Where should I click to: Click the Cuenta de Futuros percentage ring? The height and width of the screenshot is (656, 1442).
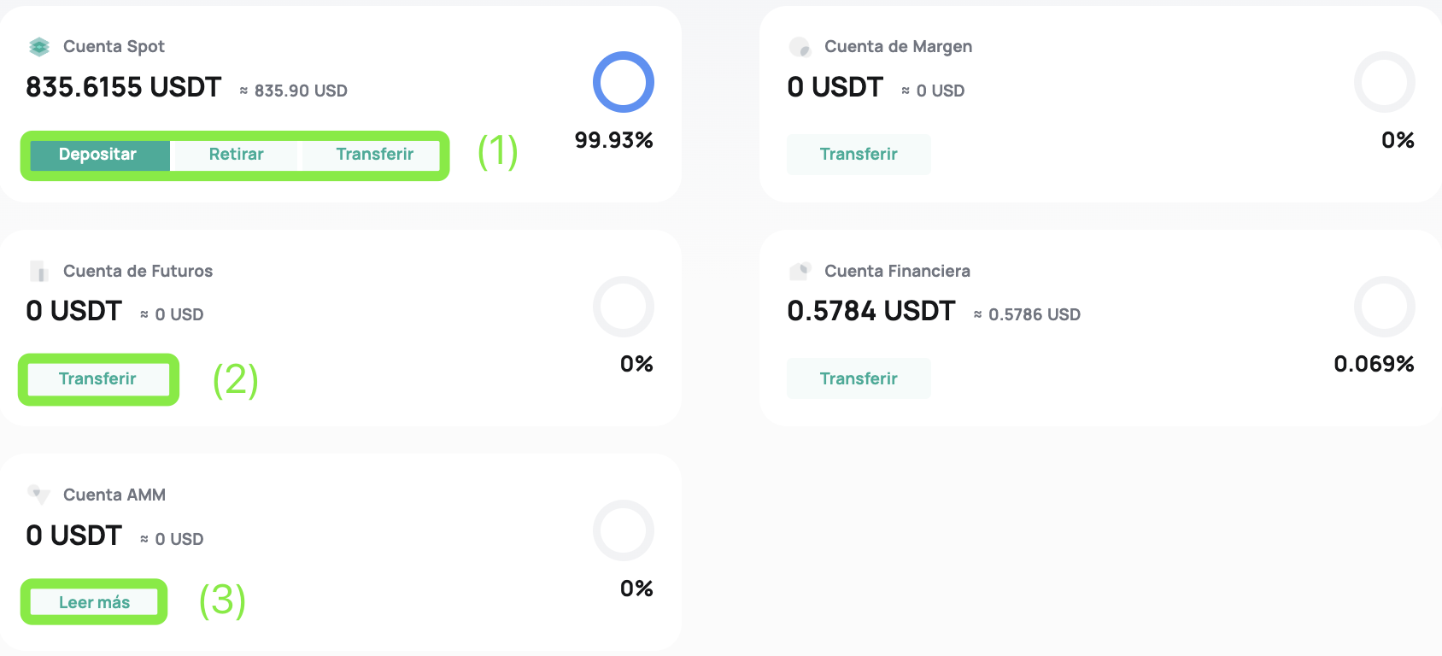pyautogui.click(x=624, y=307)
